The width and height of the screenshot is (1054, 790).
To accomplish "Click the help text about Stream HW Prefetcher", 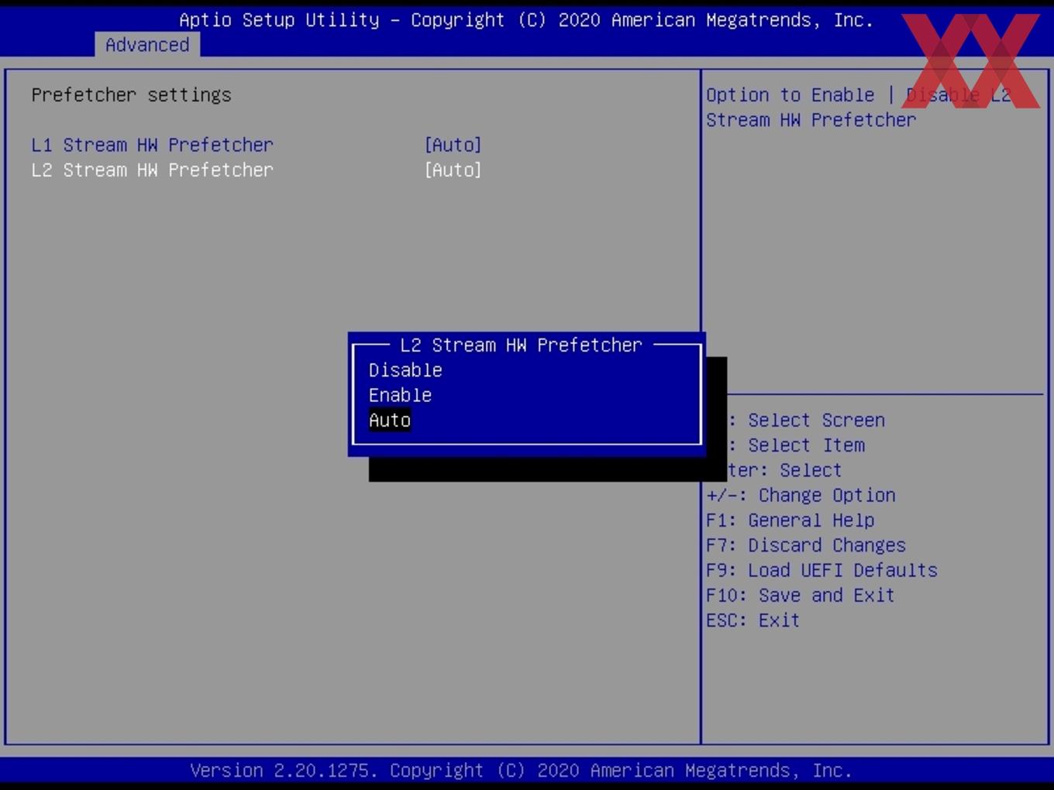I will (x=859, y=107).
